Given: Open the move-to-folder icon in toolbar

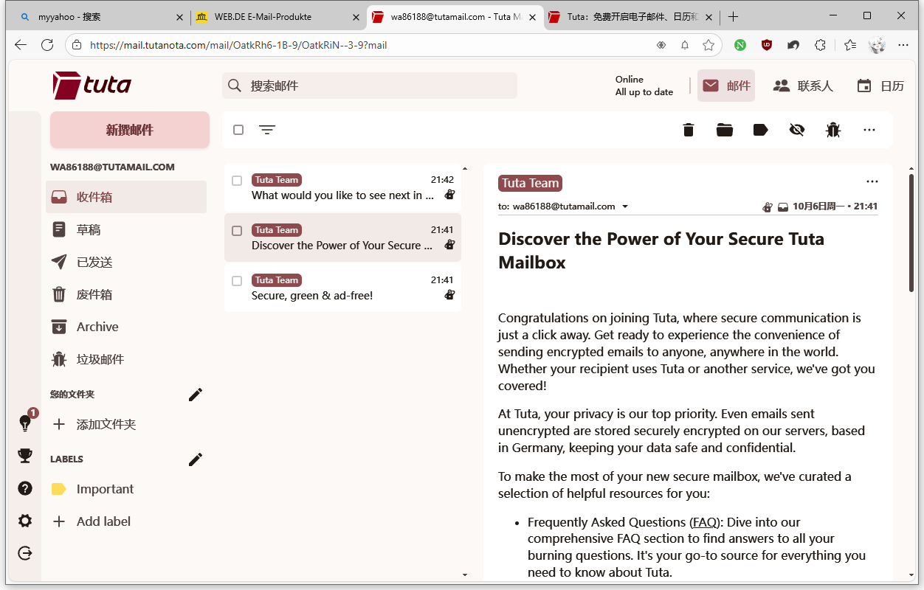Looking at the screenshot, I should (x=724, y=130).
